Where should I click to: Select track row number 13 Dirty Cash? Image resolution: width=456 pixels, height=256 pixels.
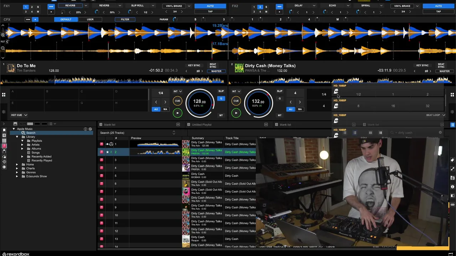point(177,239)
